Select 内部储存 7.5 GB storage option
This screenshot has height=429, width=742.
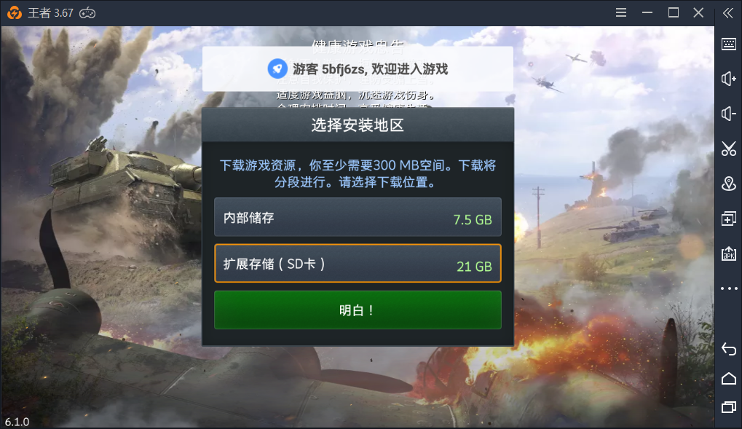358,217
